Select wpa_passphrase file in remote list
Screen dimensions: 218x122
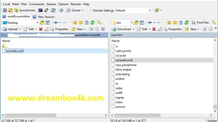(x=126, y=65)
